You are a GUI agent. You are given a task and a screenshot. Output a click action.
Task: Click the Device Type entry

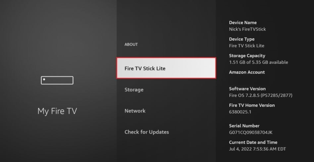pos(242,39)
